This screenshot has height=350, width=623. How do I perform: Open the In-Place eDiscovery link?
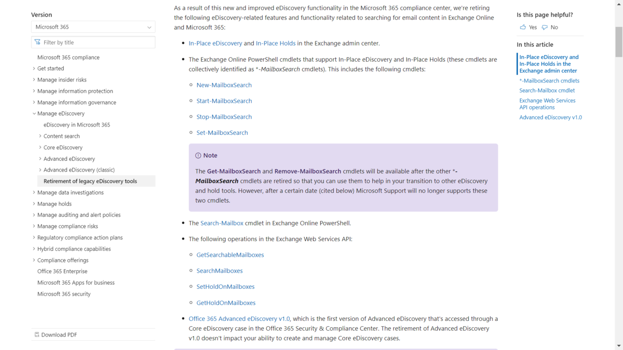[x=215, y=43]
